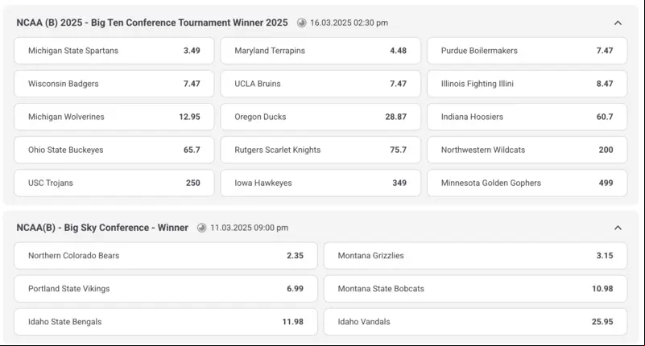Click the clock icon beside Big Sky date

[201, 228]
